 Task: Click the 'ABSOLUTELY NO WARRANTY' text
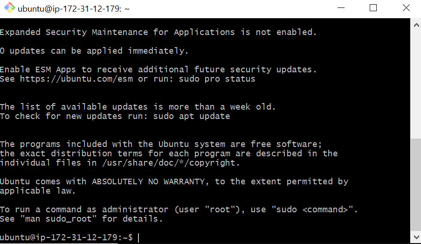[148, 181]
